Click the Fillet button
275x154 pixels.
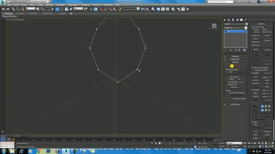(x=256, y=93)
